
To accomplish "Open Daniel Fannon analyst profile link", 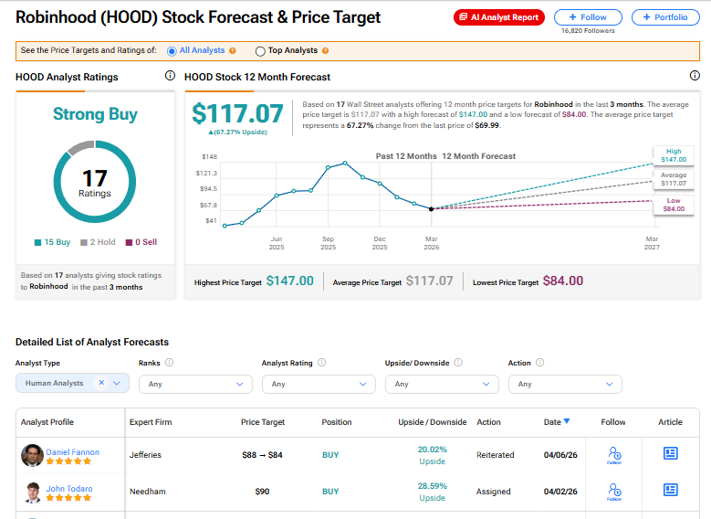I will pyautogui.click(x=72, y=452).
